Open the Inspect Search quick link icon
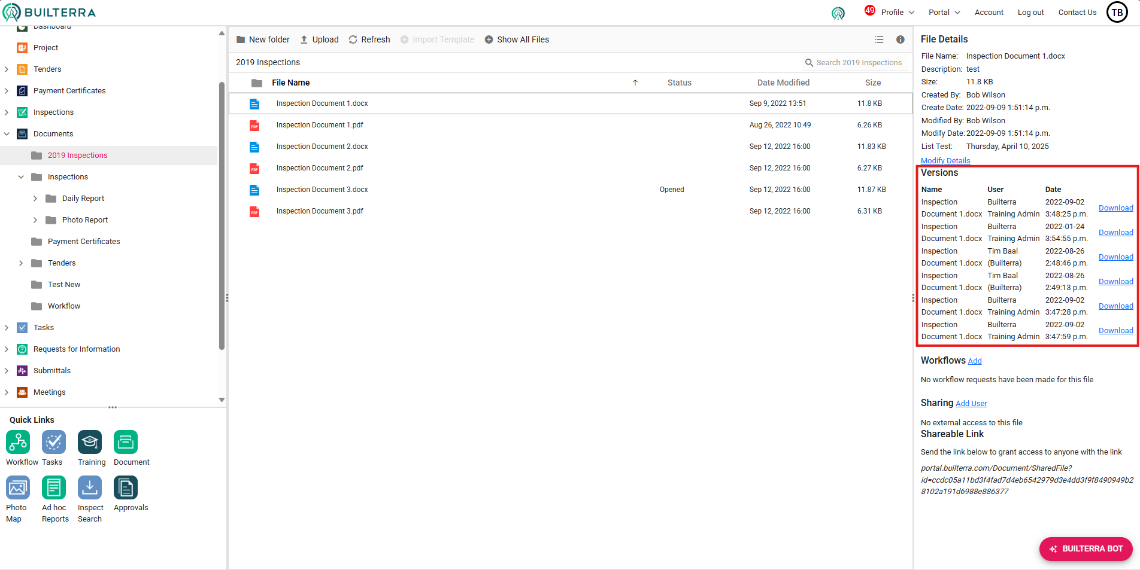 tap(90, 487)
